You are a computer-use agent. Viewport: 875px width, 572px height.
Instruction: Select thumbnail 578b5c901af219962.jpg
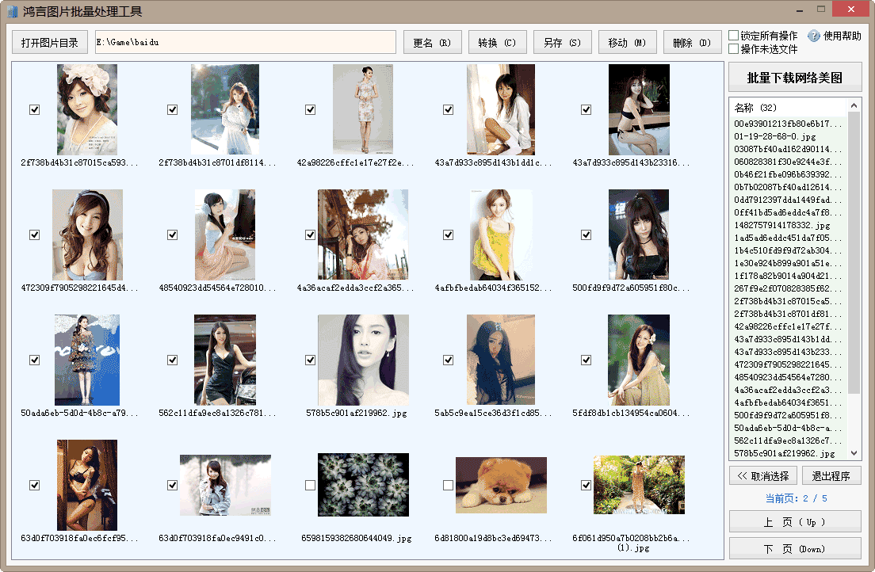(x=363, y=360)
